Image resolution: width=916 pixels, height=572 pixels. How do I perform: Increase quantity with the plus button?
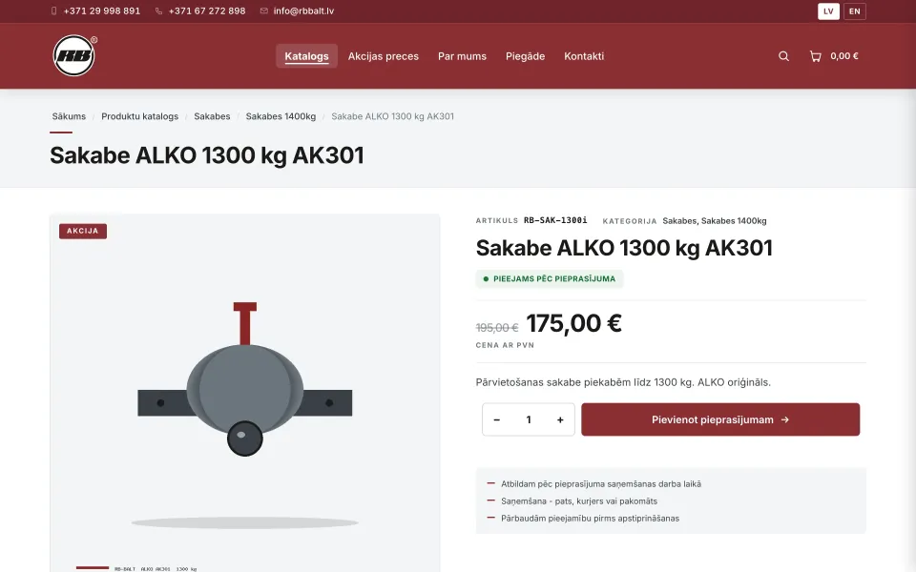pos(560,419)
